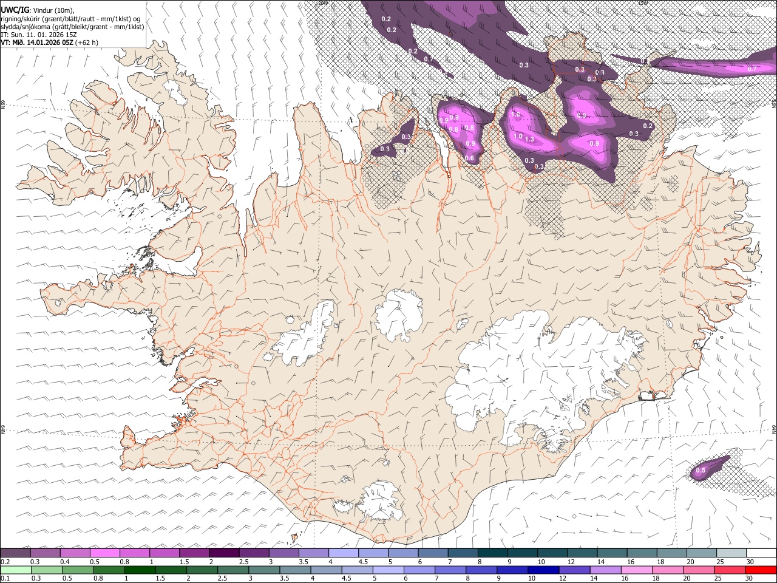Click the (+62 h) forecast offset
The height and width of the screenshot is (583, 777).
point(87,43)
